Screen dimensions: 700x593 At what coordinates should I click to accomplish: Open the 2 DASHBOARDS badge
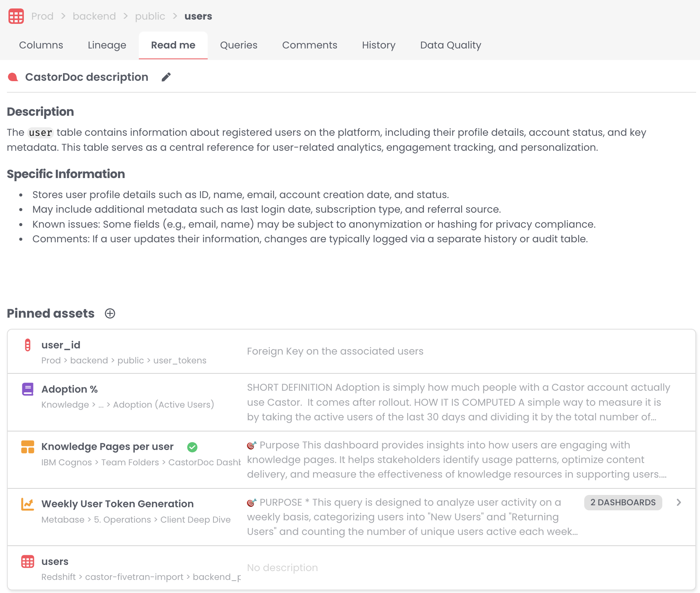623,502
